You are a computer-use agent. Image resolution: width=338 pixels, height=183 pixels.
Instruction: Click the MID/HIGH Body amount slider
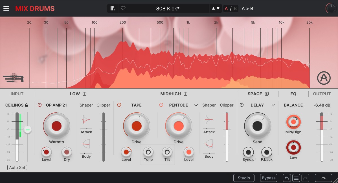coord(209,153)
